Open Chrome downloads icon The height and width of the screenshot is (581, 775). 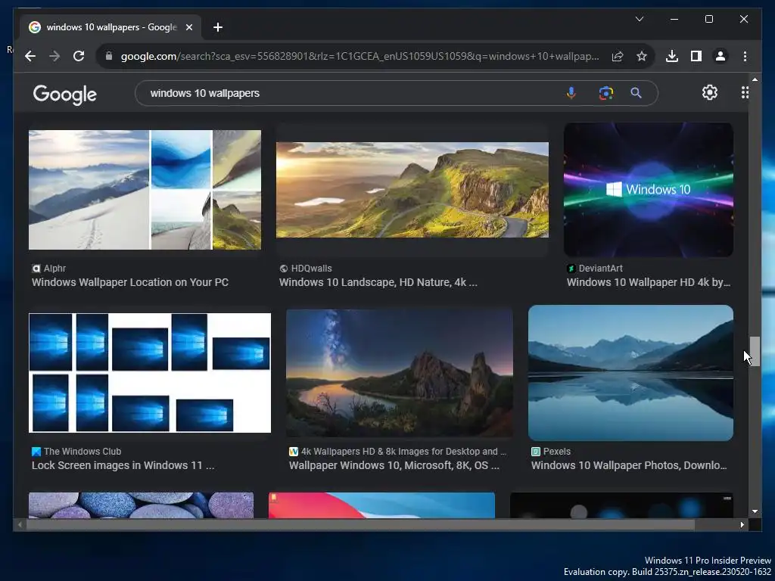672,56
